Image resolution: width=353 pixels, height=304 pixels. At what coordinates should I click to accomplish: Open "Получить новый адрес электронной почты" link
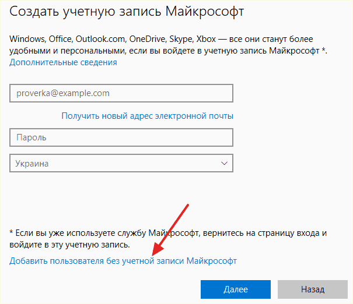148,116
